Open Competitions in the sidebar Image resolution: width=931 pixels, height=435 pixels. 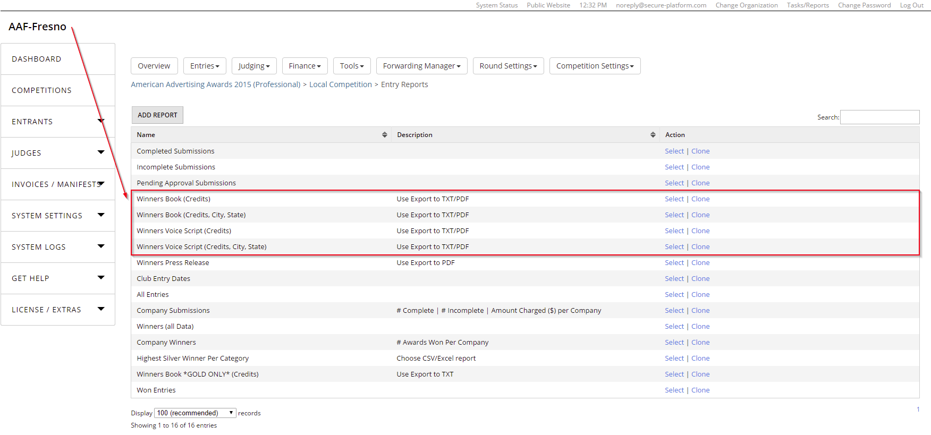click(58, 90)
